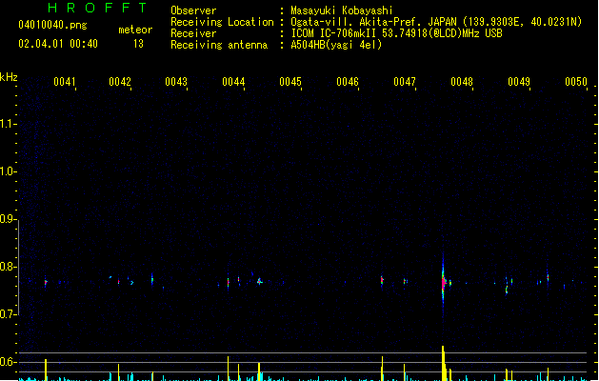Click the yellow intensity bar before 0041

click(x=46, y=370)
